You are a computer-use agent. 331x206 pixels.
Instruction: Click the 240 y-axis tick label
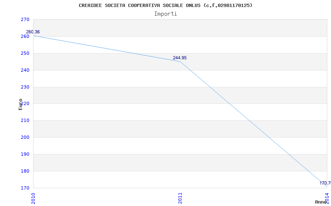click(25, 70)
